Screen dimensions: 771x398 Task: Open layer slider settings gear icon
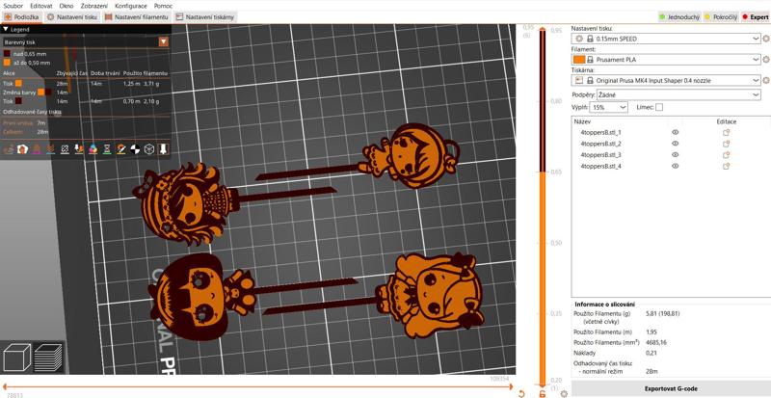click(x=564, y=393)
